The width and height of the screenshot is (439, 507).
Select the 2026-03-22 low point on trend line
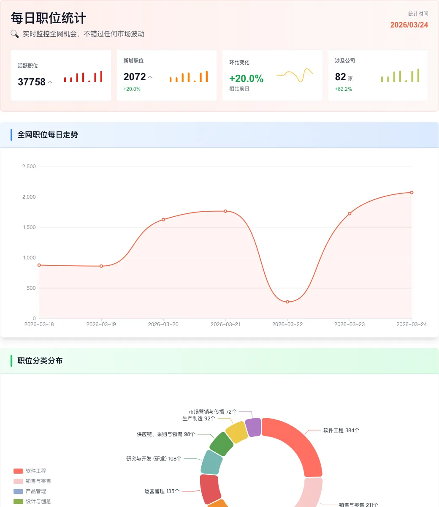(x=287, y=302)
